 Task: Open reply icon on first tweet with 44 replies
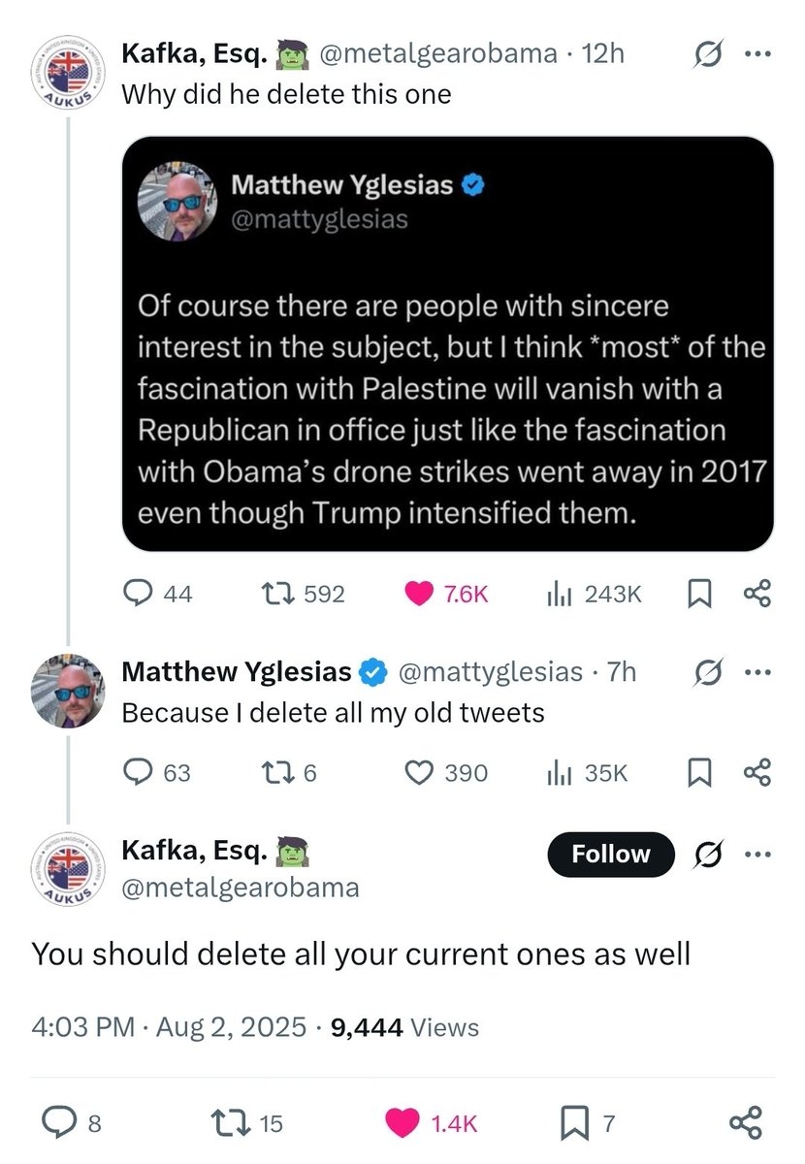(137, 594)
